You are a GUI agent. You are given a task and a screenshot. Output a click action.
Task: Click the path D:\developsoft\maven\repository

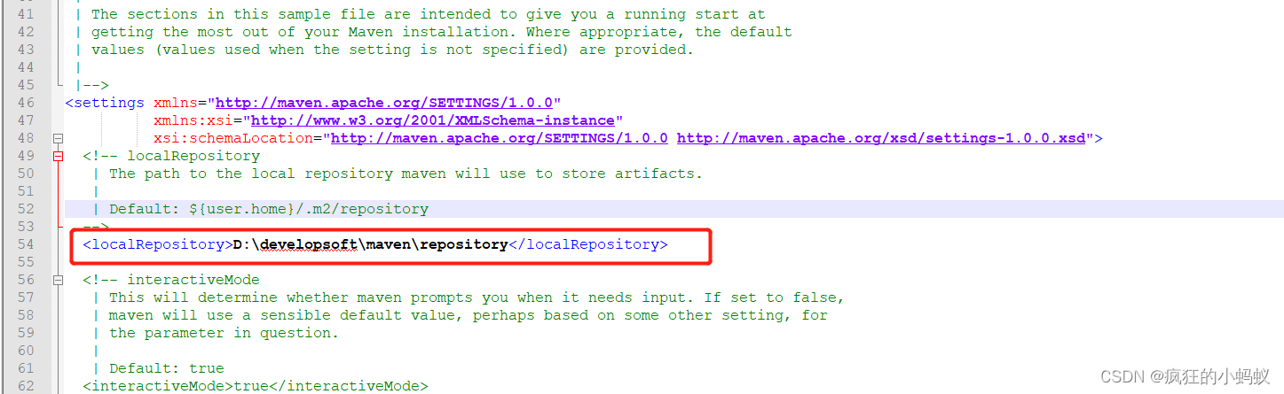[371, 244]
